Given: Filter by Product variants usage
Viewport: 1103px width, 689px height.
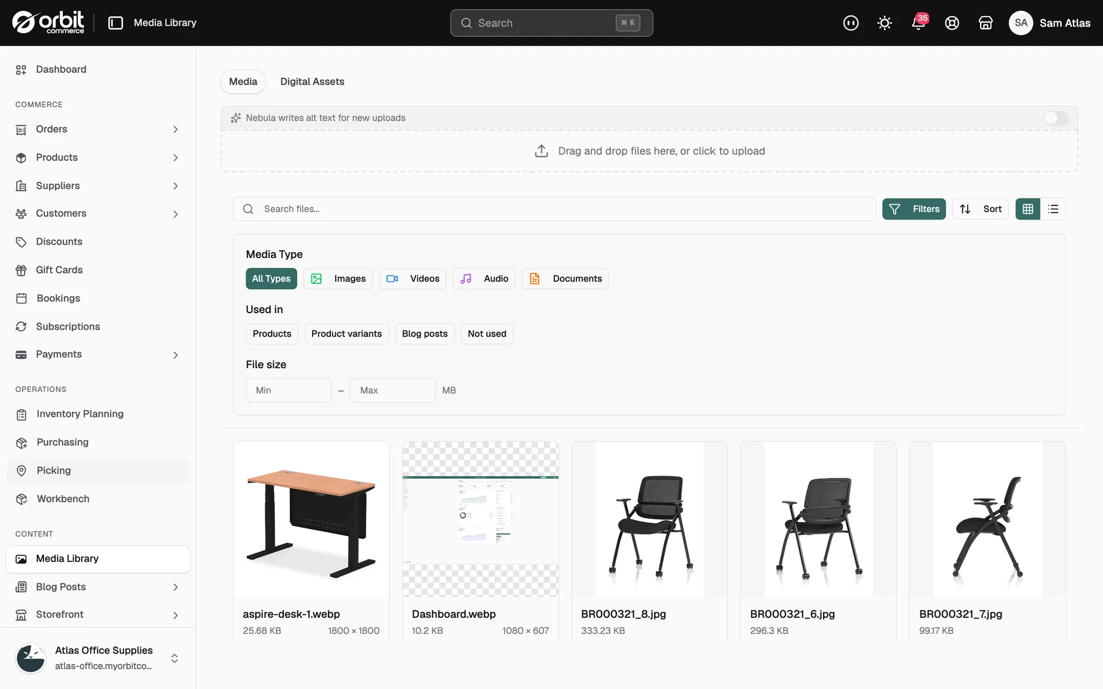Looking at the screenshot, I should coord(346,334).
